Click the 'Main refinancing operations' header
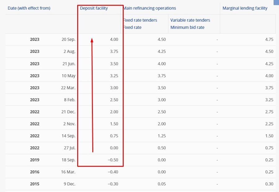The width and height of the screenshot is (279, 192). click(x=149, y=8)
